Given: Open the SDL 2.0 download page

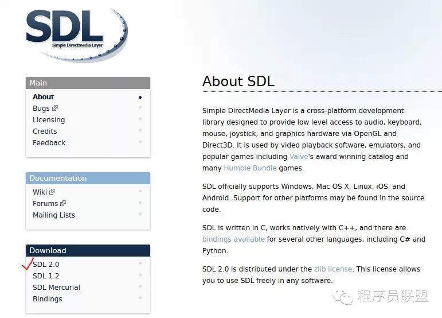Looking at the screenshot, I should coord(46,265).
